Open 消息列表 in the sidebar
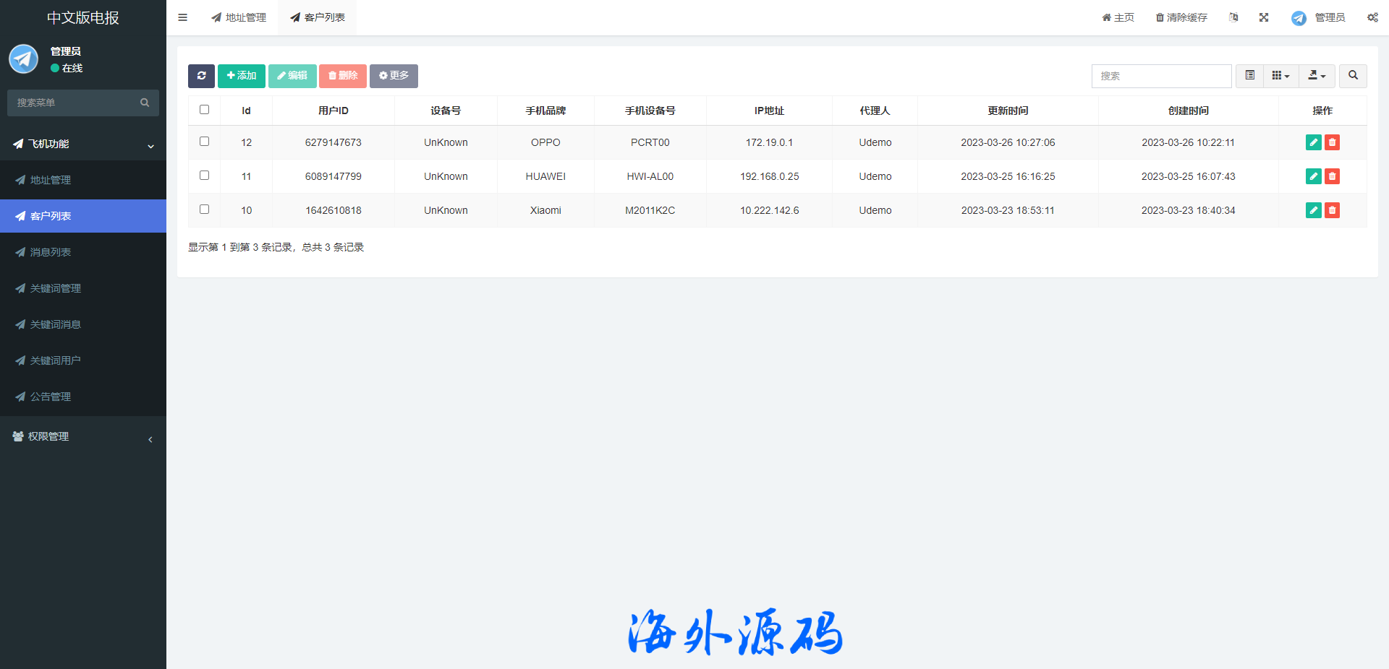 (51, 252)
